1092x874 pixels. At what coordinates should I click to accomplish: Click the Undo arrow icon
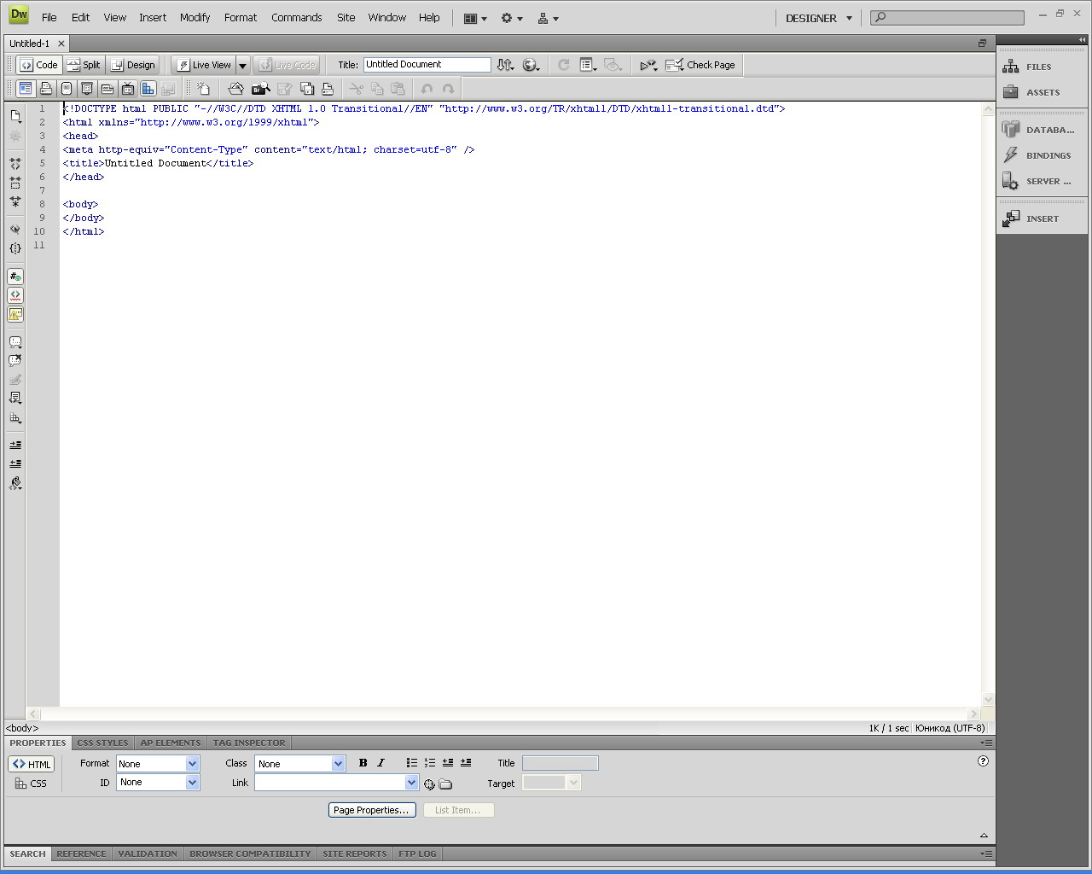[x=427, y=88]
